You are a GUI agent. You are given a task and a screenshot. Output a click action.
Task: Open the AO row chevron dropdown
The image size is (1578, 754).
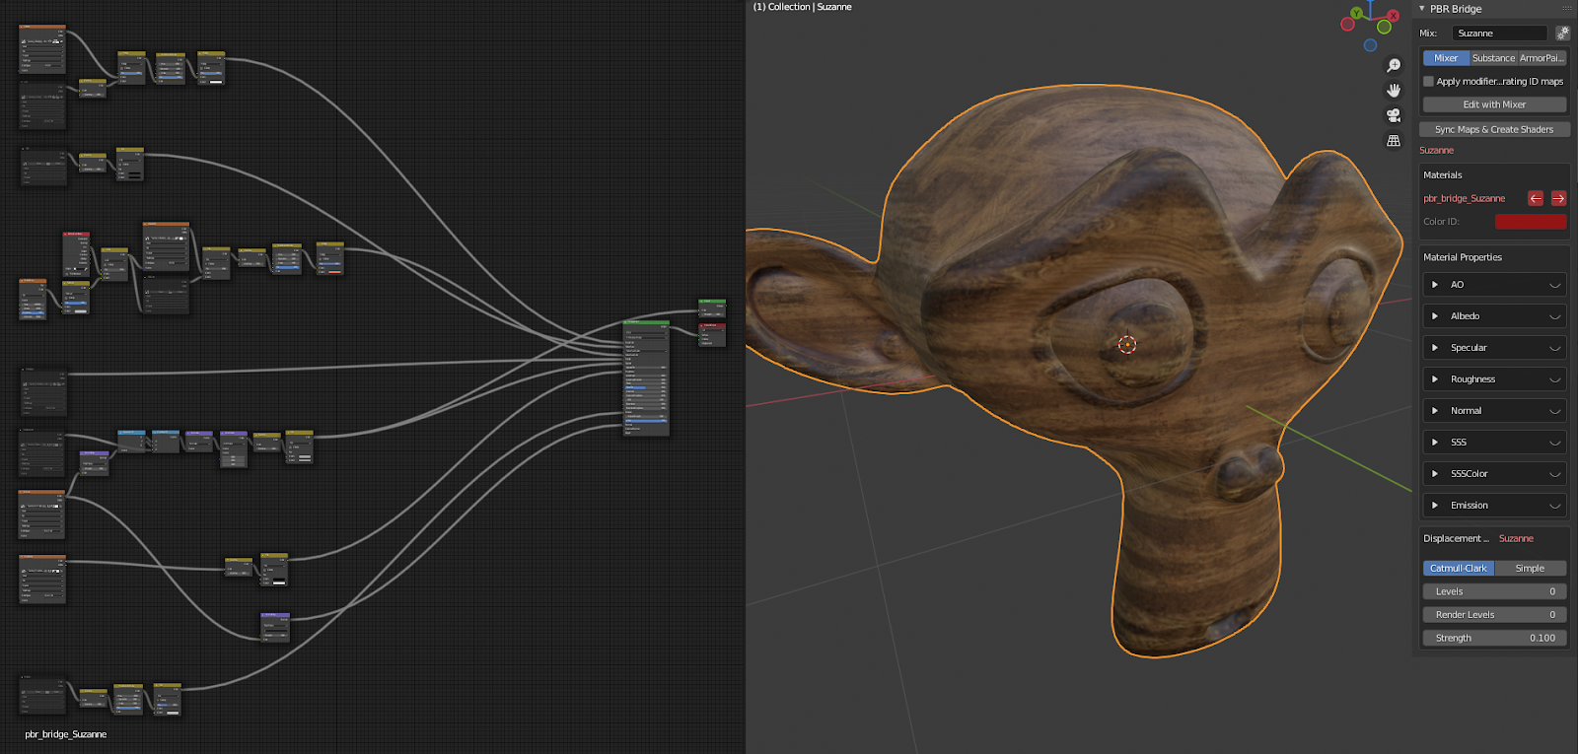click(1555, 285)
